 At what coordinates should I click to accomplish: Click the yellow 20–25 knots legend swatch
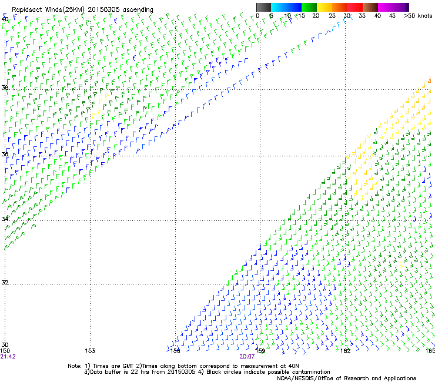coord(324,7)
